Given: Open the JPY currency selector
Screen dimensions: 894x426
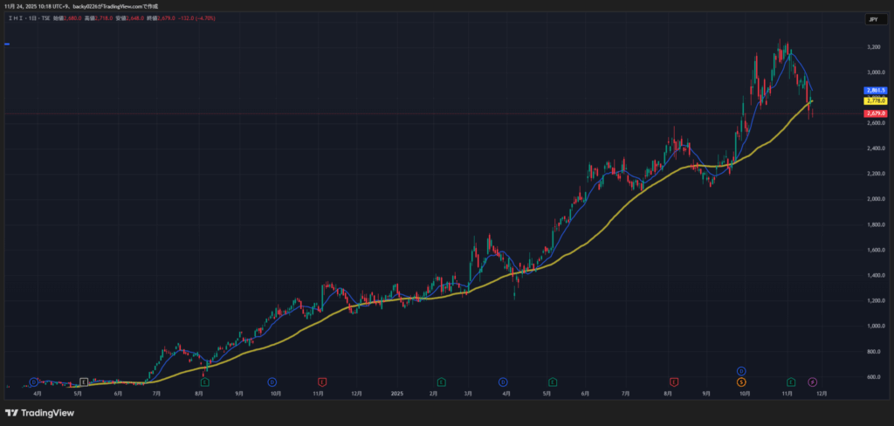Looking at the screenshot, I should pyautogui.click(x=873, y=18).
